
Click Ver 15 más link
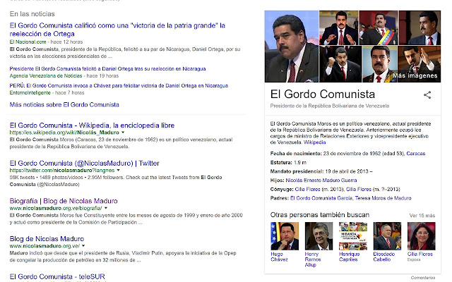coord(422,216)
